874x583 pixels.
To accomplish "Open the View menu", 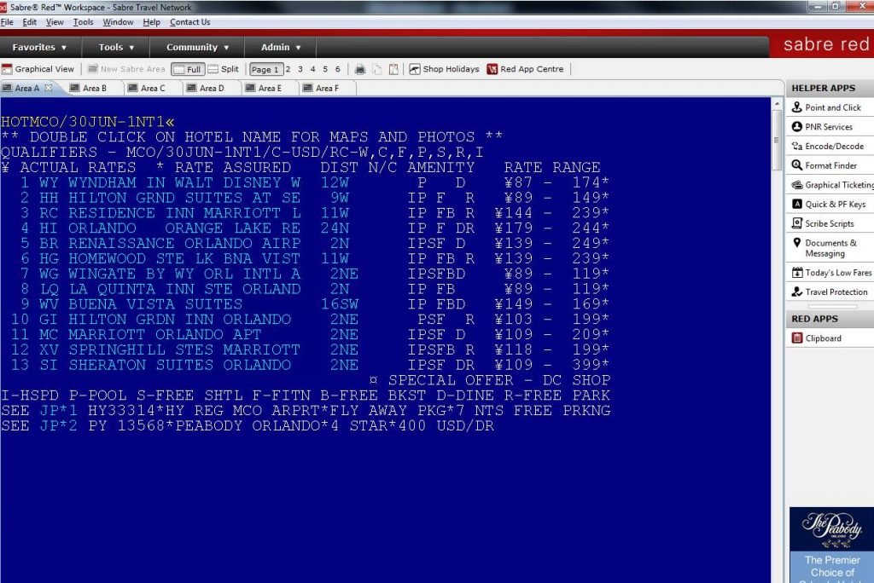I will 55,22.
